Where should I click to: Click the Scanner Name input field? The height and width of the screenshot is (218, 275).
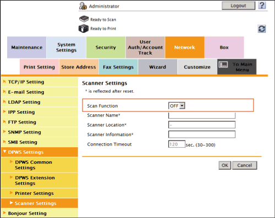202,116
